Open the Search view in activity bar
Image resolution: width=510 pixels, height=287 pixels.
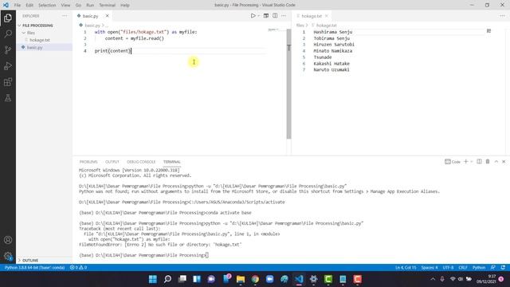pos(8,33)
